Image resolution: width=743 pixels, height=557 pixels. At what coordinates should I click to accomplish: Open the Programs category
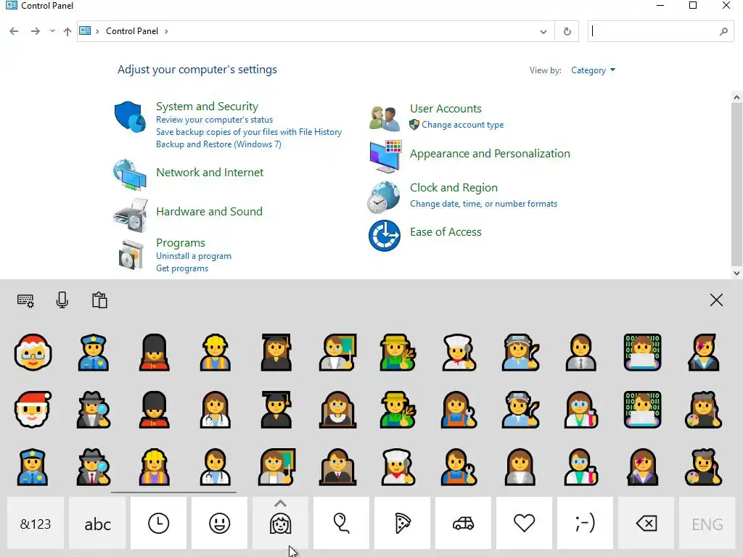(181, 242)
